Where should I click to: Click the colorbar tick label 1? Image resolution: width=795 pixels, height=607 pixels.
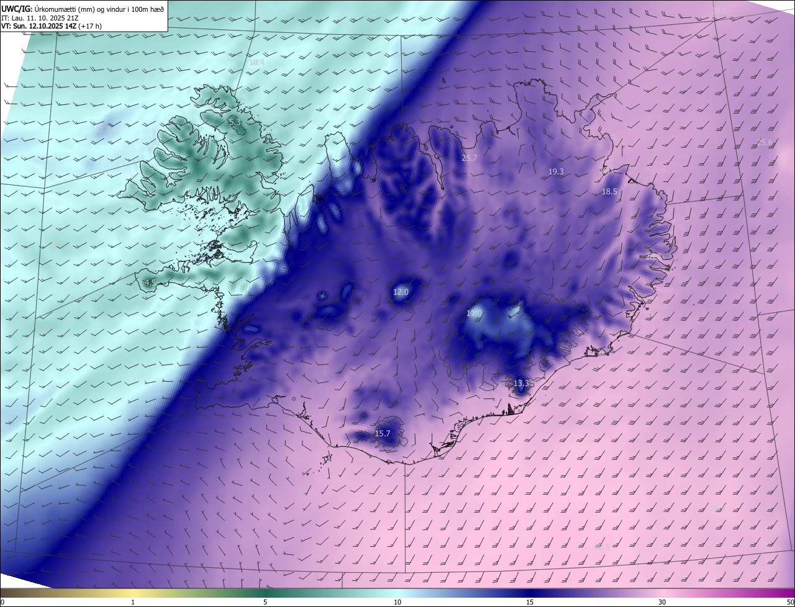point(133,602)
